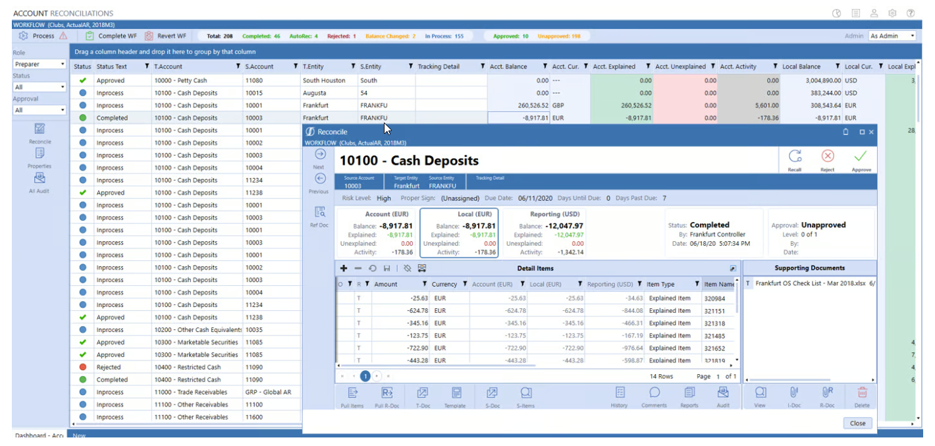Screen dimensions: 935x446
Task: Add a detail item with the plus icon
Action: click(344, 268)
